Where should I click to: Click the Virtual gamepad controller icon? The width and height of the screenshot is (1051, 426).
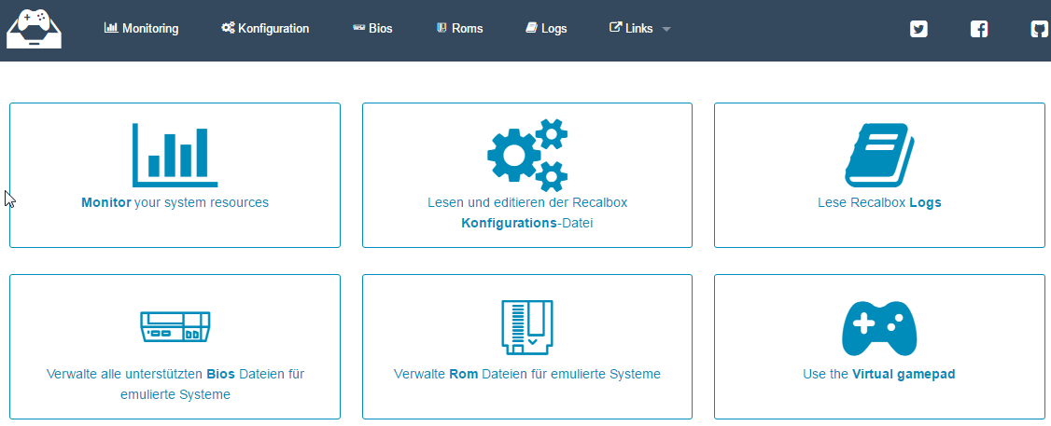pyautogui.click(x=879, y=328)
